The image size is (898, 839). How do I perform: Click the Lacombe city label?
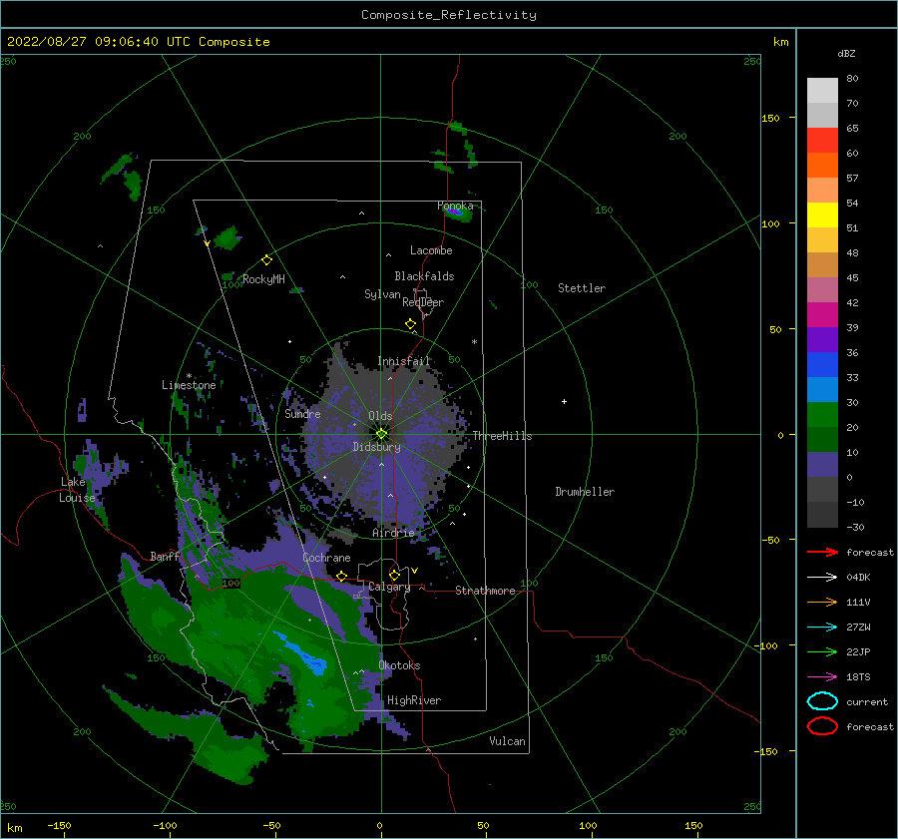point(431,250)
